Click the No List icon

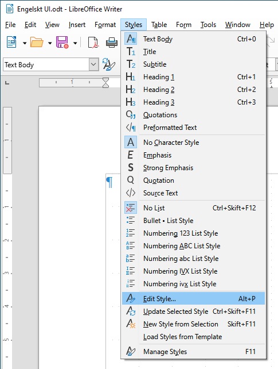(131, 208)
